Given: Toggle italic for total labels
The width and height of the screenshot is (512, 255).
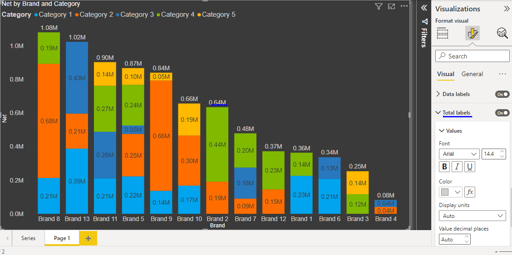Looking at the screenshot, I should [457, 167].
